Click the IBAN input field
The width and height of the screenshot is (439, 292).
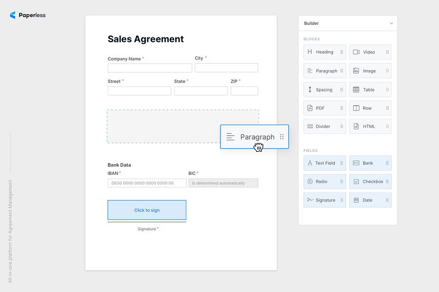(147, 183)
